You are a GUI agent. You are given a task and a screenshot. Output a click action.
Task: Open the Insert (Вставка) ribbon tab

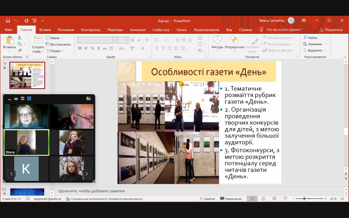tap(45, 29)
